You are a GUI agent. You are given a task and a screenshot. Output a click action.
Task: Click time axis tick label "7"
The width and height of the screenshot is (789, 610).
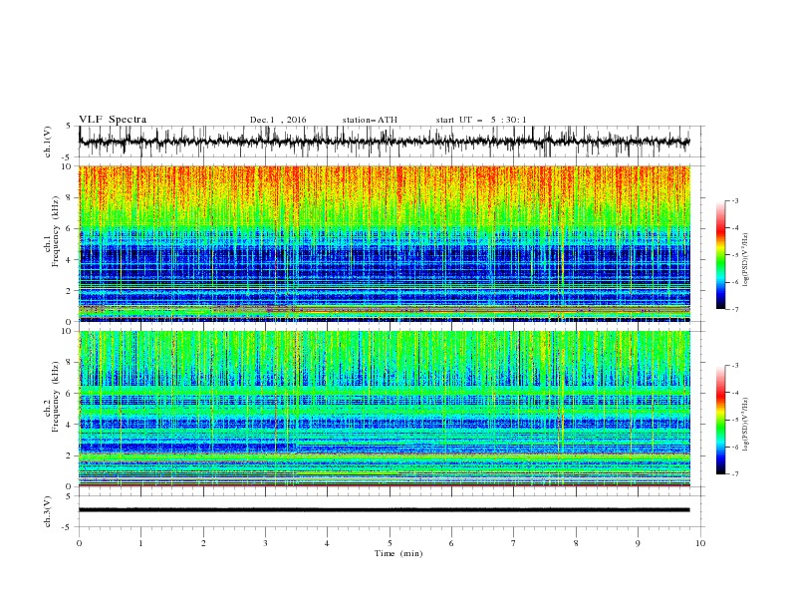[514, 543]
